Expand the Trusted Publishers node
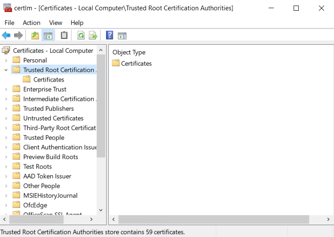 [x=6, y=109]
